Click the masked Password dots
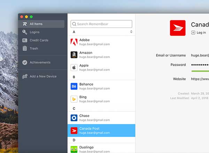The image size is (209, 153). 200,65
